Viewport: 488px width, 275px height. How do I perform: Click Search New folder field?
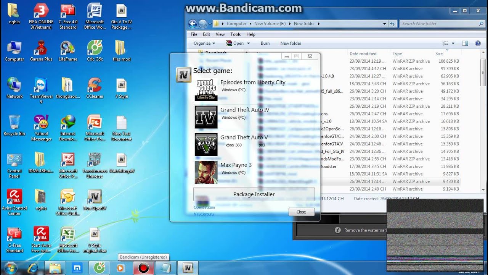point(442,24)
